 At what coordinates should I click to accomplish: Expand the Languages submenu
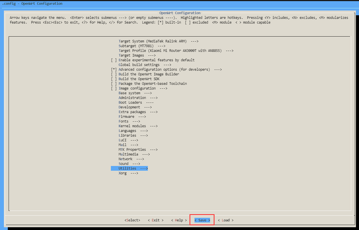[133, 131]
